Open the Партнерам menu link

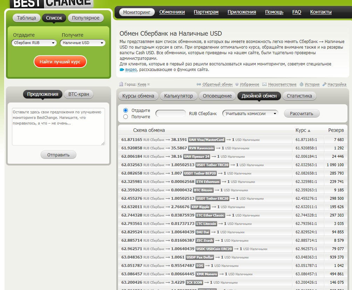point(206,12)
